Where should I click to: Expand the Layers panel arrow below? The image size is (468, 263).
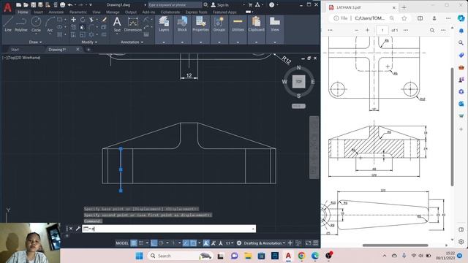point(164,42)
